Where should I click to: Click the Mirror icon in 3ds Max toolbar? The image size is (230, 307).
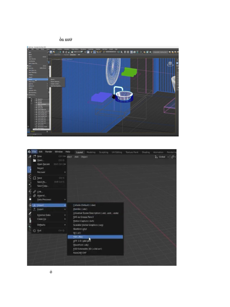118,52
